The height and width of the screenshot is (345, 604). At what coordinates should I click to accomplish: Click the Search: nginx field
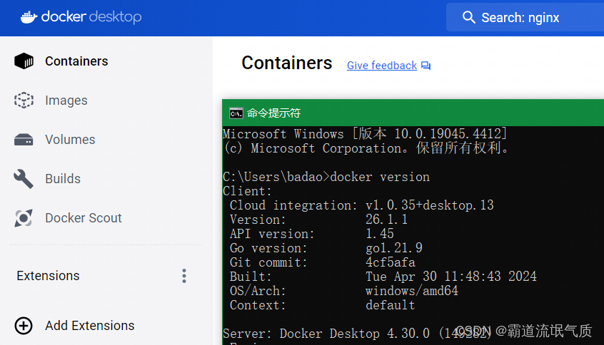[x=525, y=17]
